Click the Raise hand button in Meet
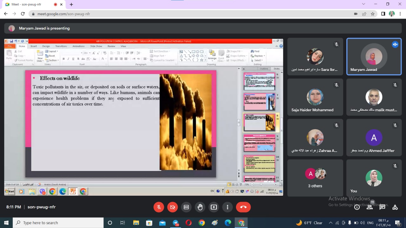This screenshot has height=228, width=406. coord(200,207)
